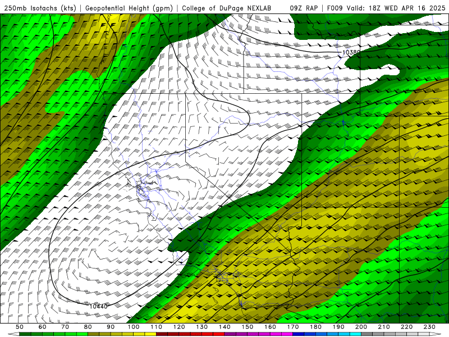Click the '09Z RAP' model run label
This screenshot has width=449, height=337.
click(304, 8)
